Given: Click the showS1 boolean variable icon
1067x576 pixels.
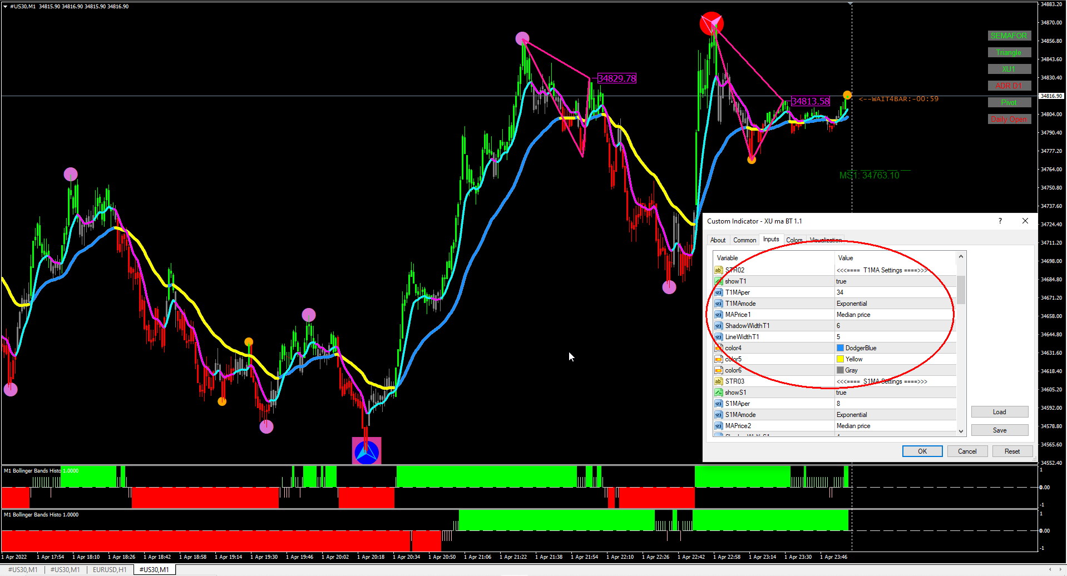Looking at the screenshot, I should coord(718,393).
